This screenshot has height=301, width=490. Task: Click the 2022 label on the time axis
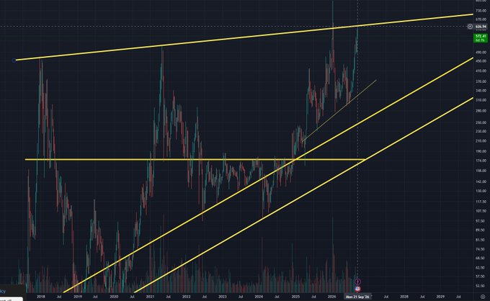[186, 297]
